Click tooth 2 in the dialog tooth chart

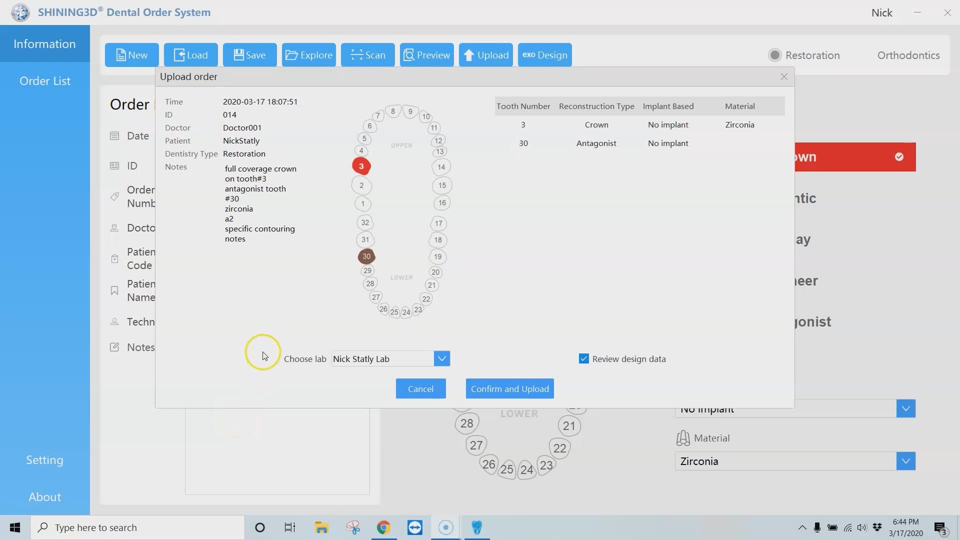tap(361, 185)
